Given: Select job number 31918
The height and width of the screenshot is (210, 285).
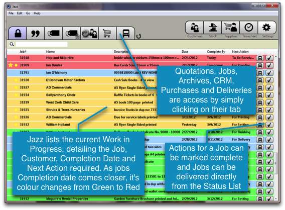Looking at the screenshot, I should (x=25, y=58).
